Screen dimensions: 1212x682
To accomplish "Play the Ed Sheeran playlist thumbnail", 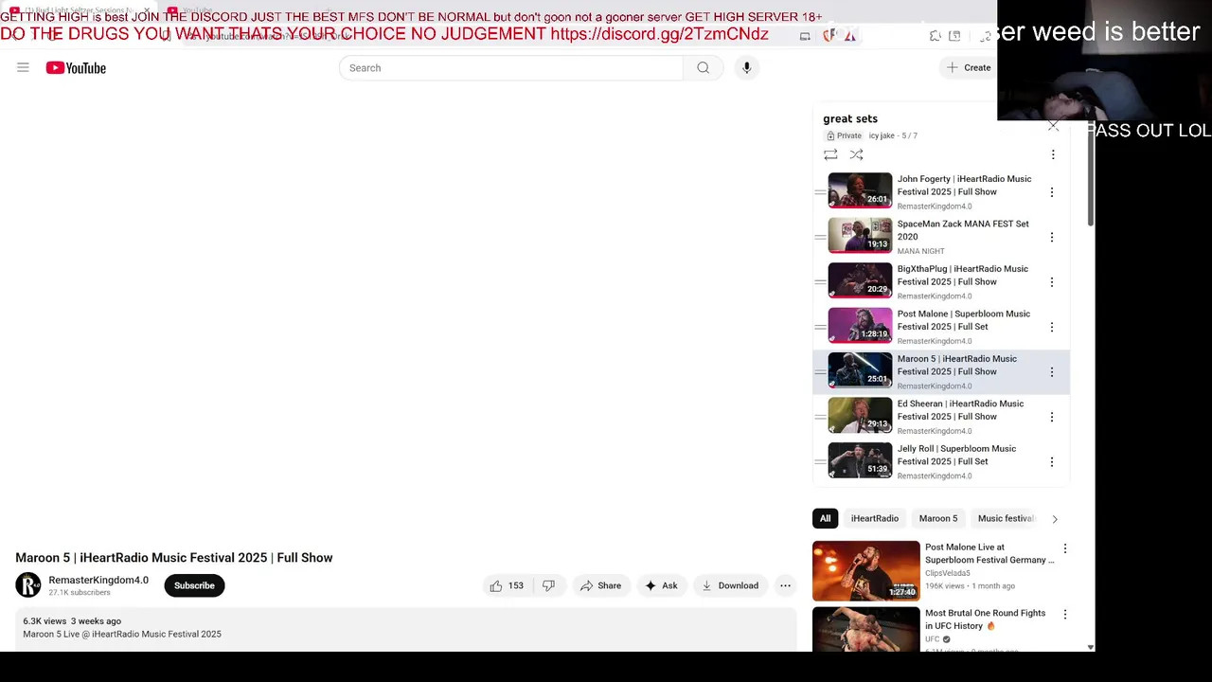I will 860,415.
